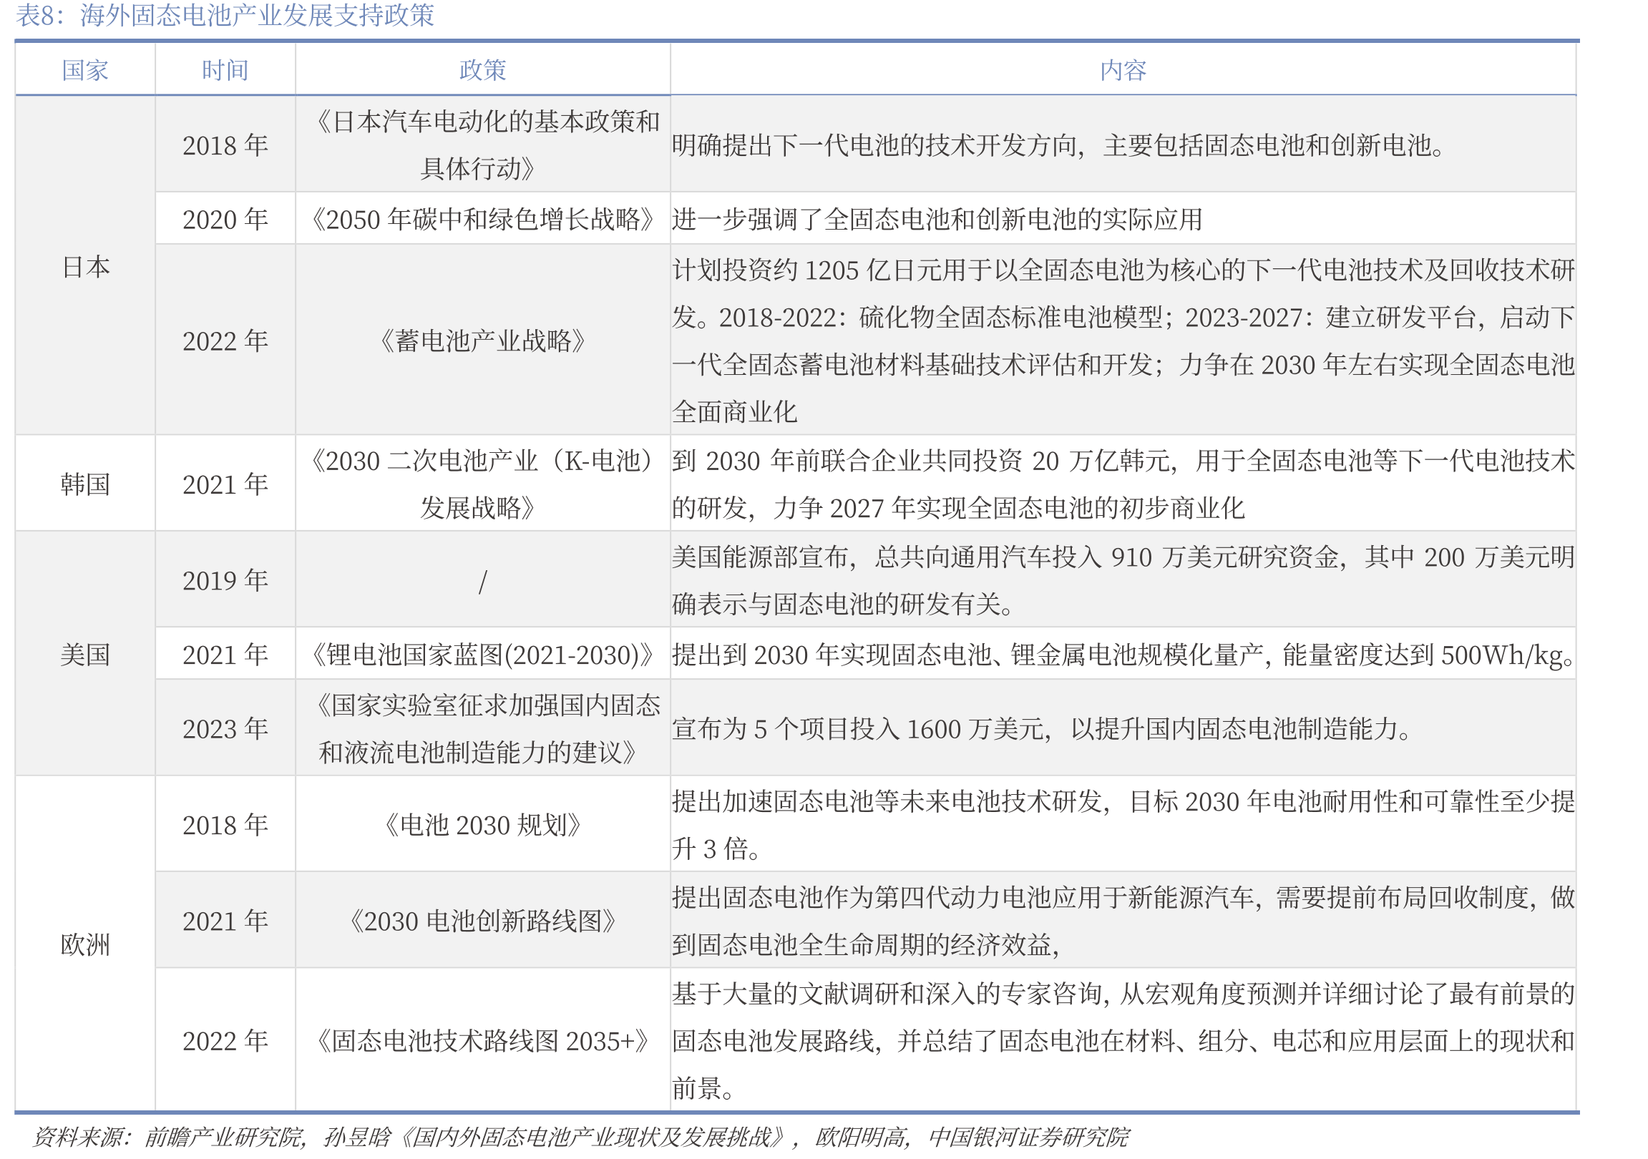Click 2021 年 in the 欧洲 rows
The width and height of the screenshot is (1648, 1159).
pos(225,921)
